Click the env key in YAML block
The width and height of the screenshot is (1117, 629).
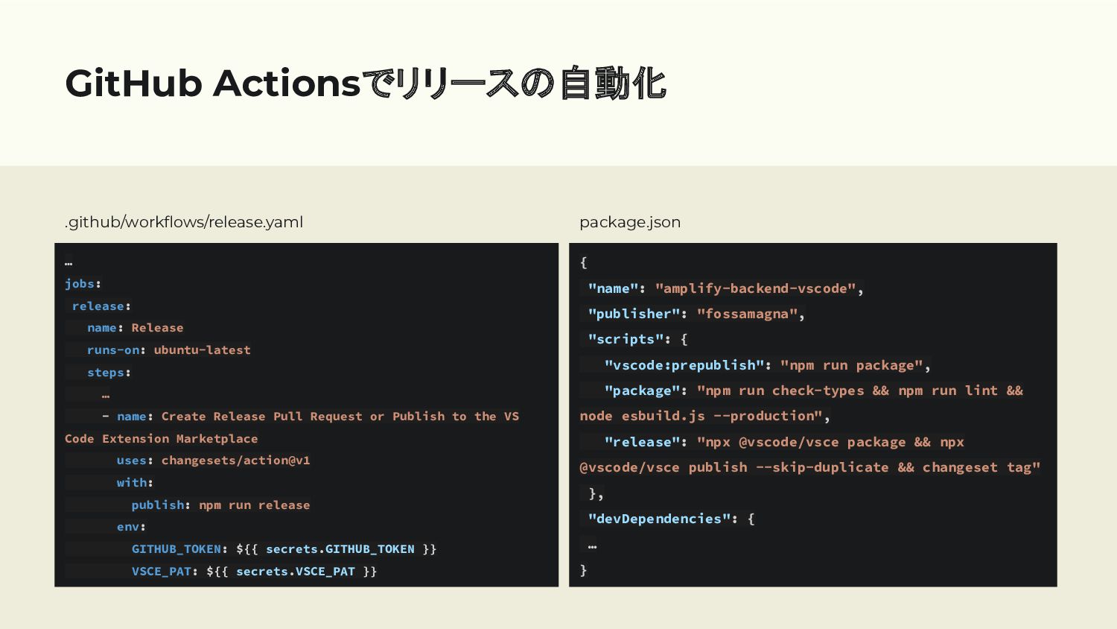tap(128, 526)
